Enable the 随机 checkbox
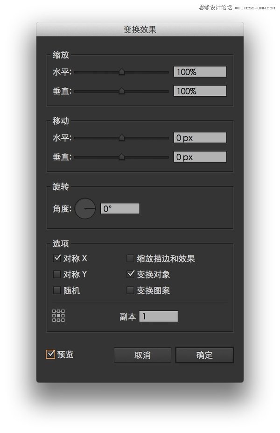Image resolution: width=280 pixels, height=433 pixels. (x=57, y=291)
